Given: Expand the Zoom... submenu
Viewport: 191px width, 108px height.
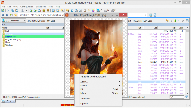Looking at the screenshot, I should 98,82.
